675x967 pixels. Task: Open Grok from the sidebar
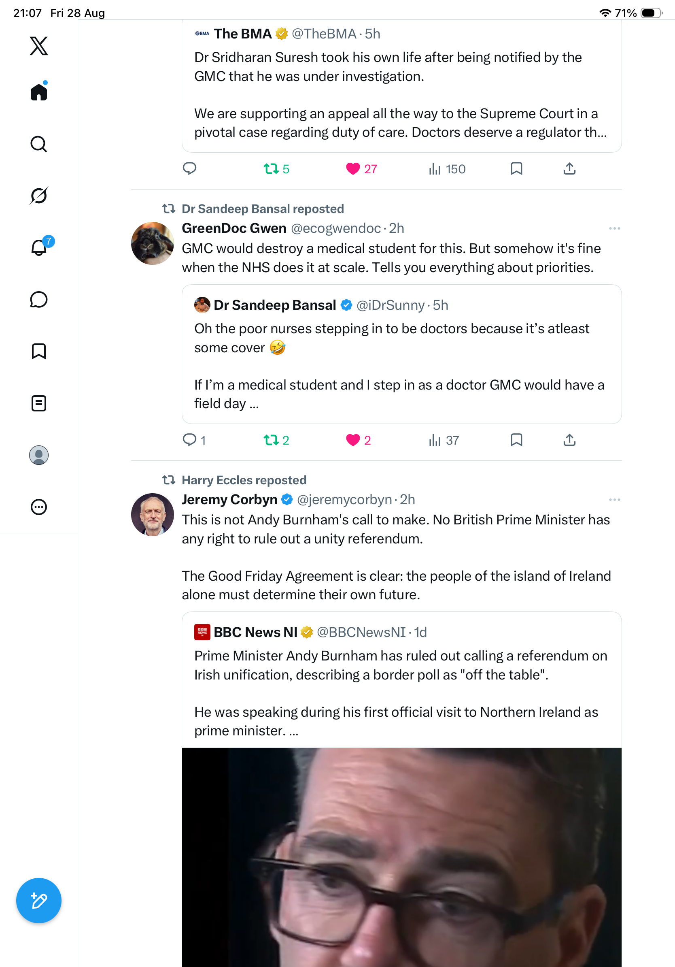pyautogui.click(x=39, y=196)
